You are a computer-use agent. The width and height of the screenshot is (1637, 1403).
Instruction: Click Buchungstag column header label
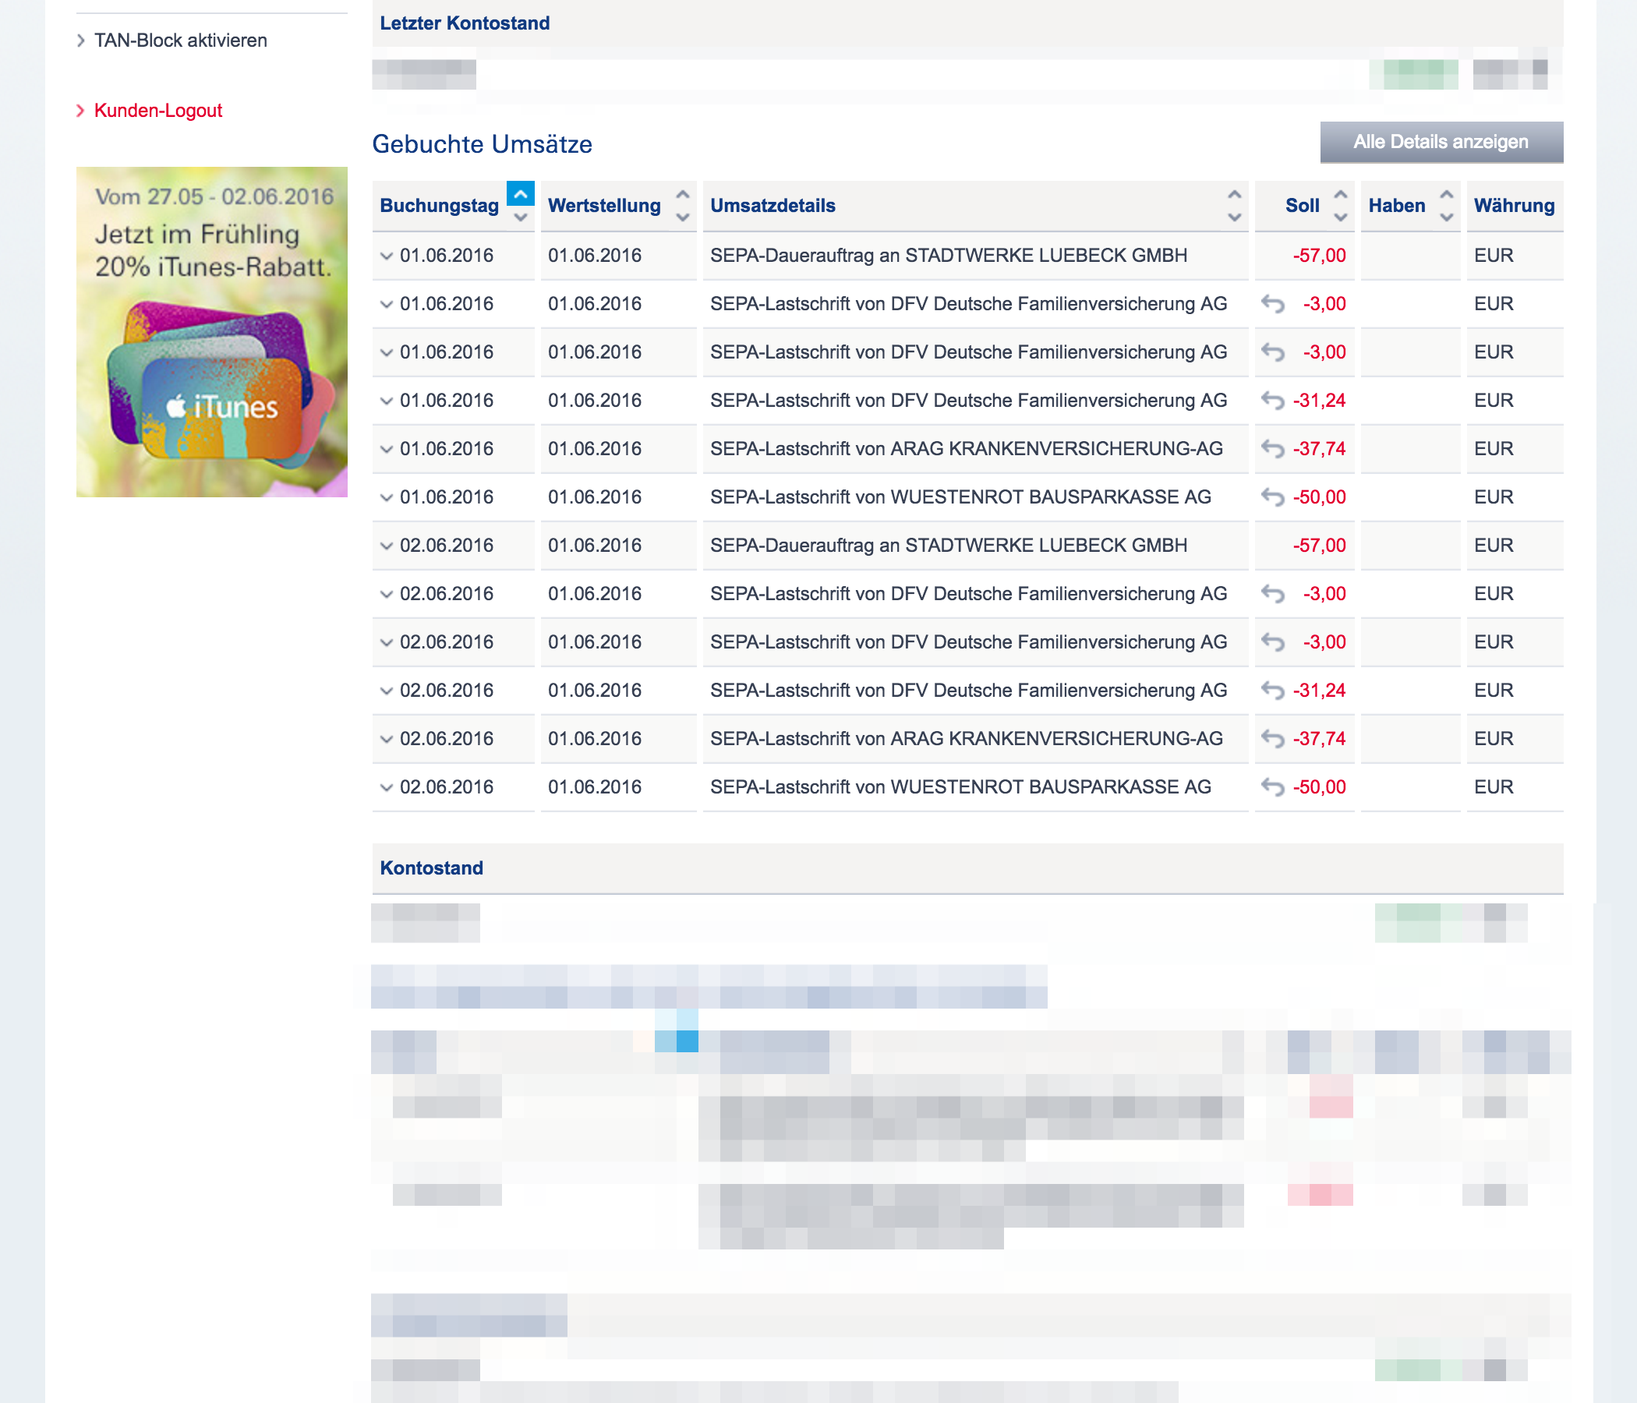pyautogui.click(x=440, y=206)
